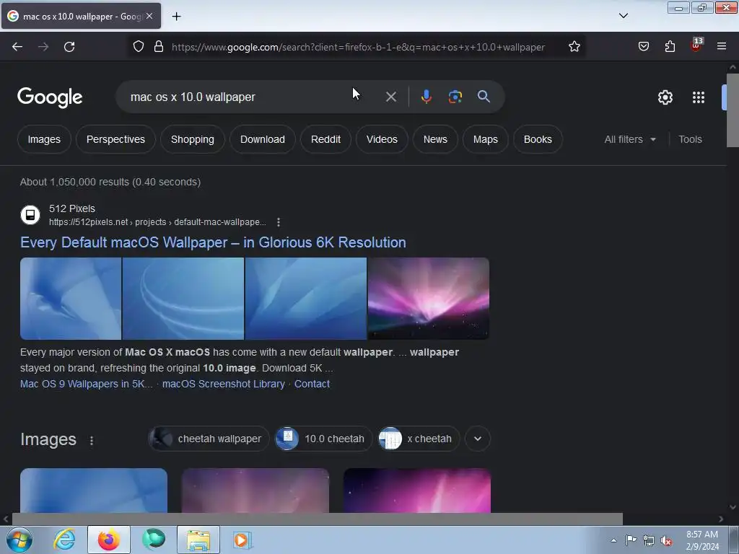Launch Internet Explorer from taskbar
739x554 pixels.
tap(64, 540)
